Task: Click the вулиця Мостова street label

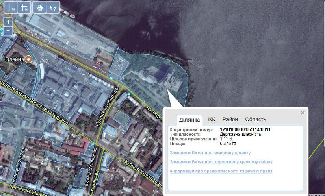Action: click(22, 163)
